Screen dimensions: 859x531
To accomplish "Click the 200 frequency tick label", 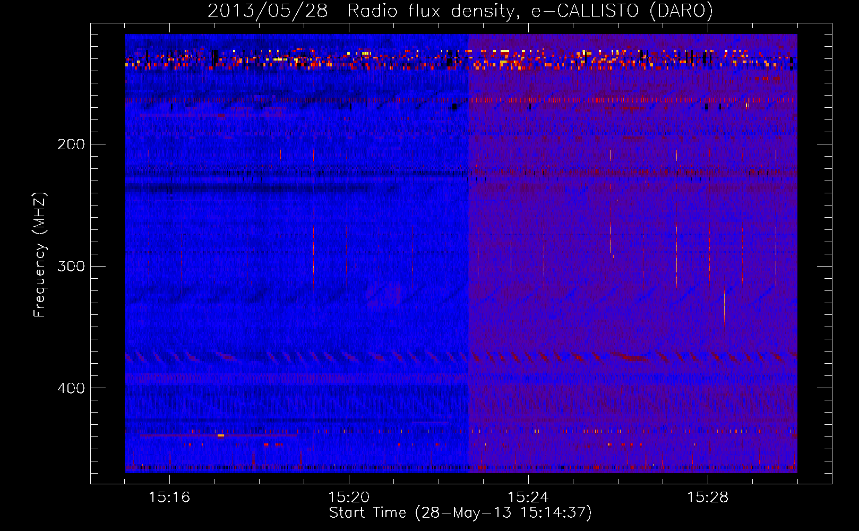I will pos(71,144).
